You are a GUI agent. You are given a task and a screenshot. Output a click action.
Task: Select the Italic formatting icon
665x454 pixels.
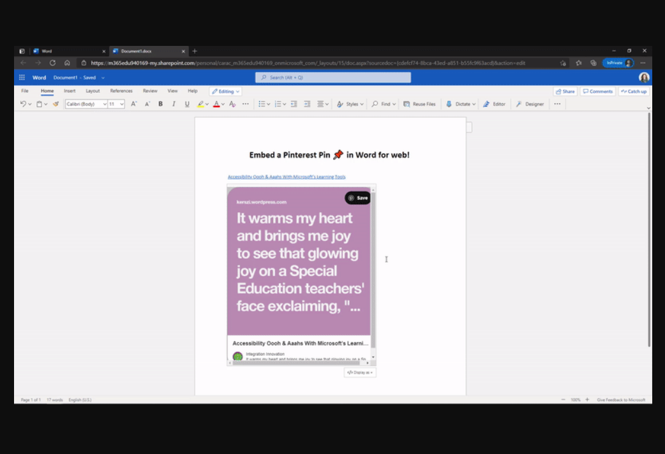[x=174, y=104]
